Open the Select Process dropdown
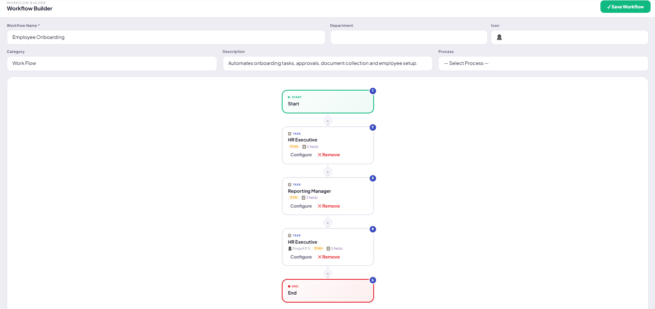 (x=543, y=63)
